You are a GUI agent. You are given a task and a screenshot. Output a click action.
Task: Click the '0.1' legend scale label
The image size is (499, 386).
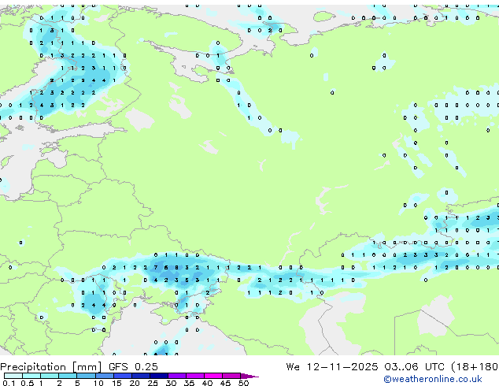point(9,383)
